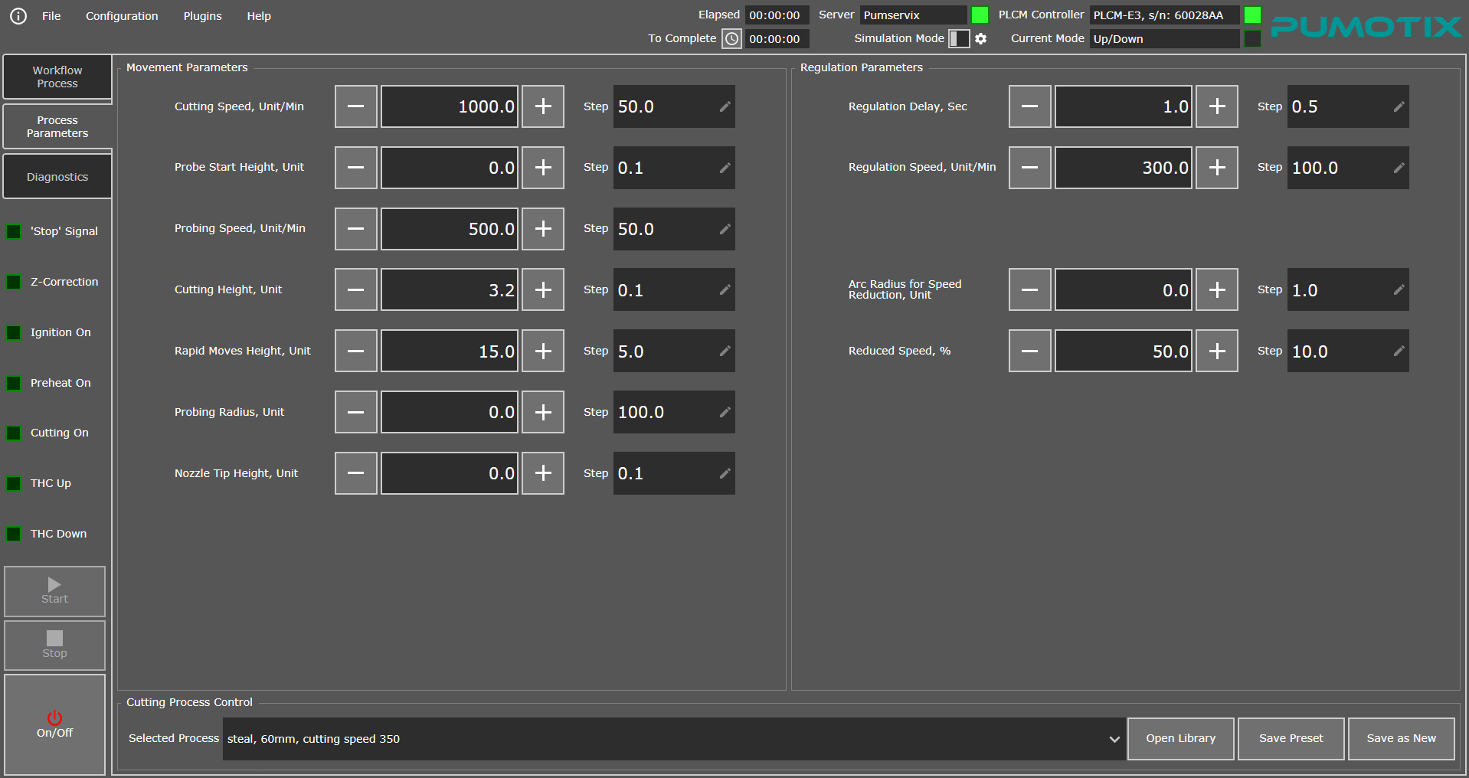Viewport: 1469px width, 778px height.
Task: Edit the Cutting Speed step pencil icon
Action: [725, 106]
